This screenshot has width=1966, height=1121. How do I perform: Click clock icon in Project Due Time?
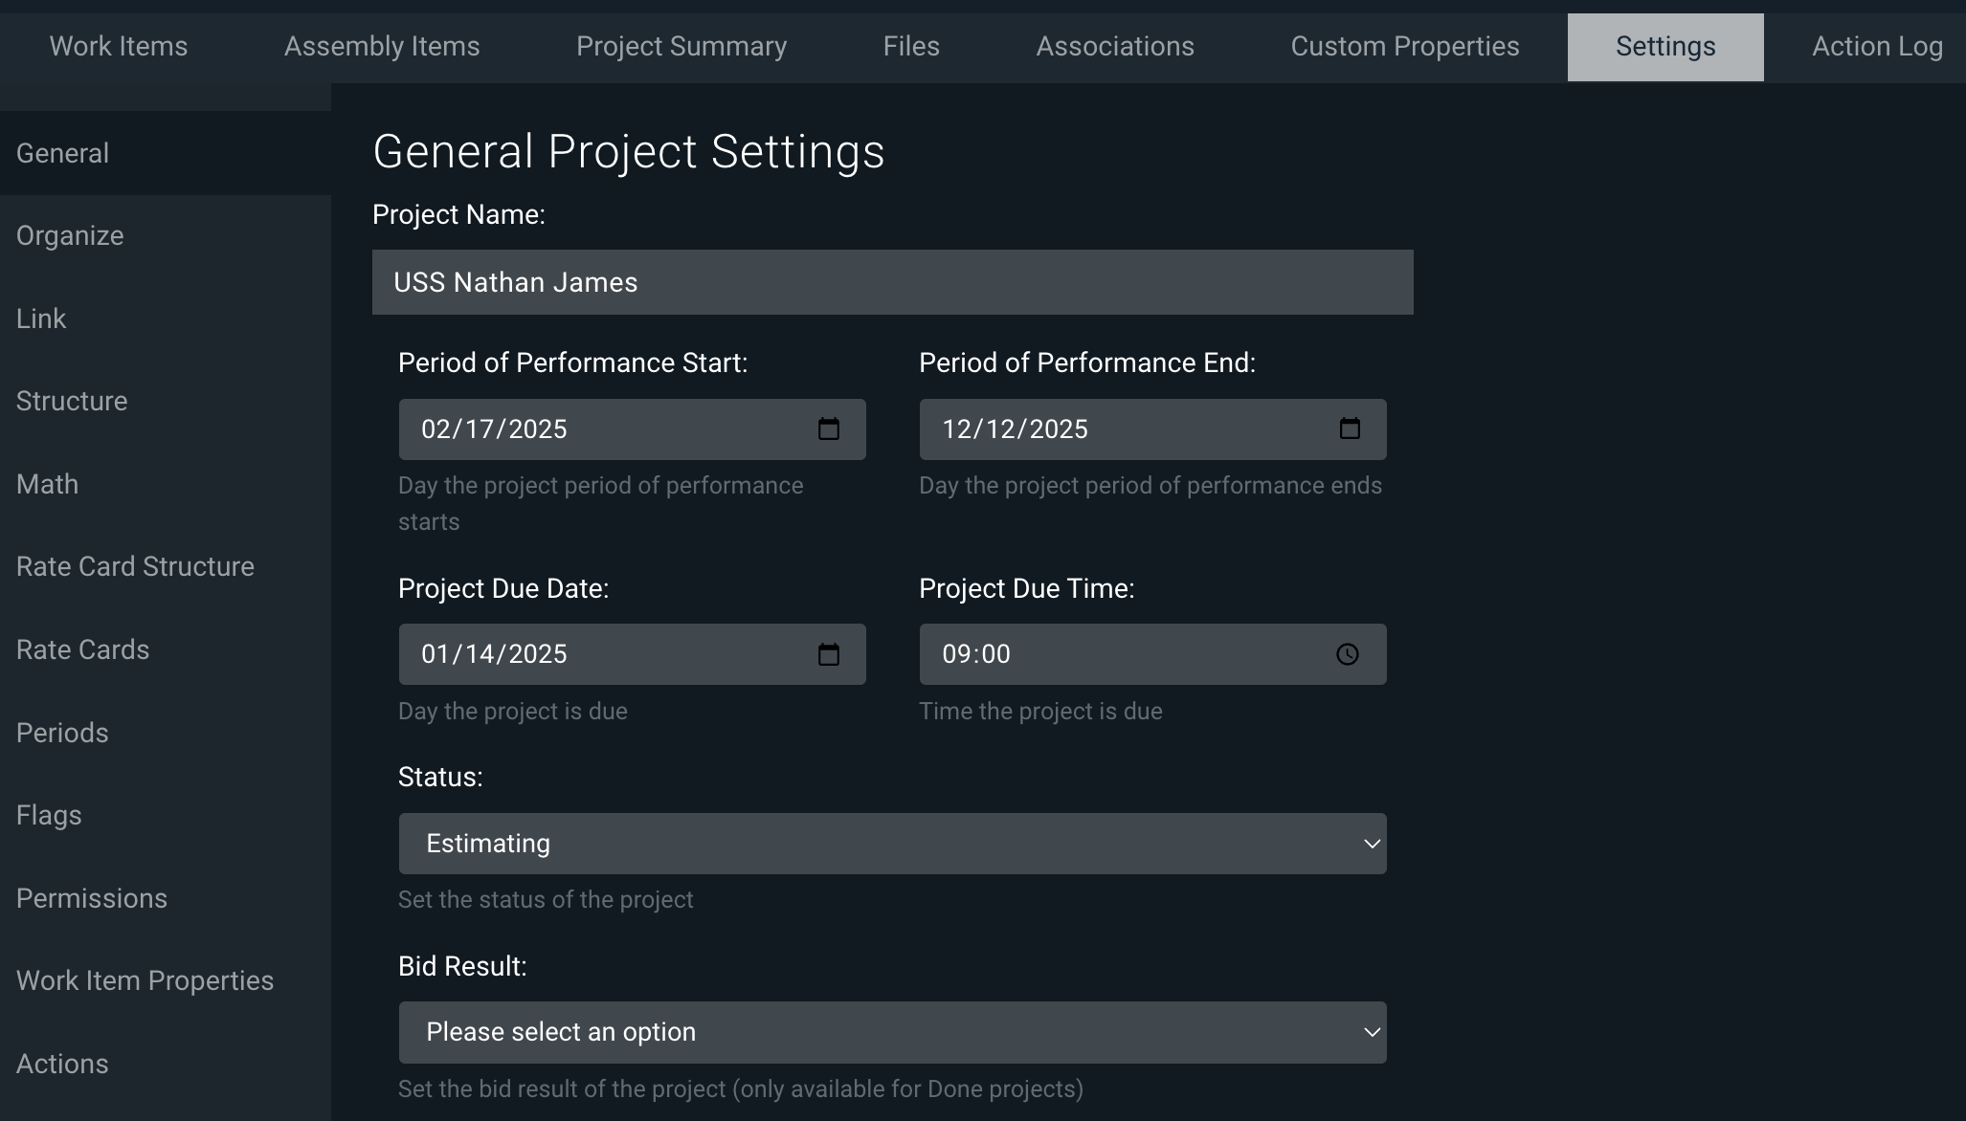[x=1347, y=654]
